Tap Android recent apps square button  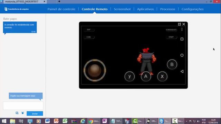(x=182, y=39)
